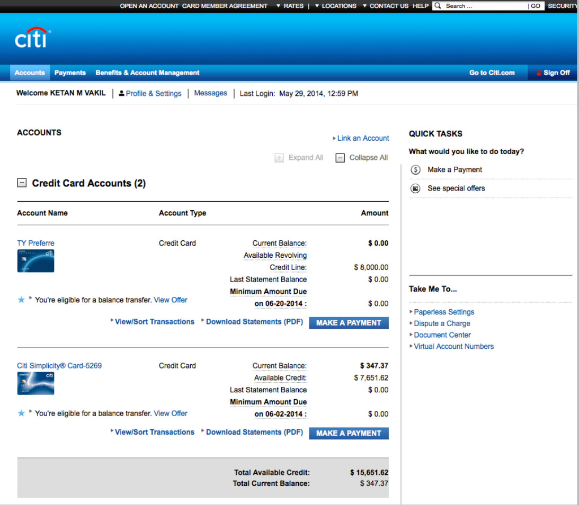
Task: Click the star icon under TY Preferre
Action: pyautogui.click(x=21, y=300)
